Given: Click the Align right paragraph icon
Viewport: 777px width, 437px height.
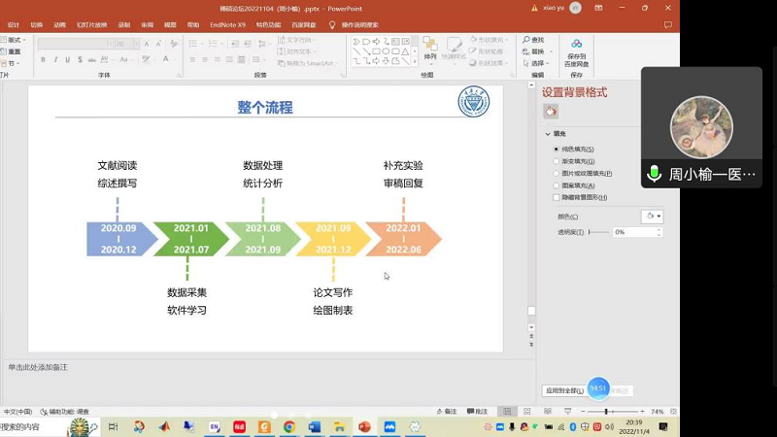Looking at the screenshot, I should coord(217,59).
